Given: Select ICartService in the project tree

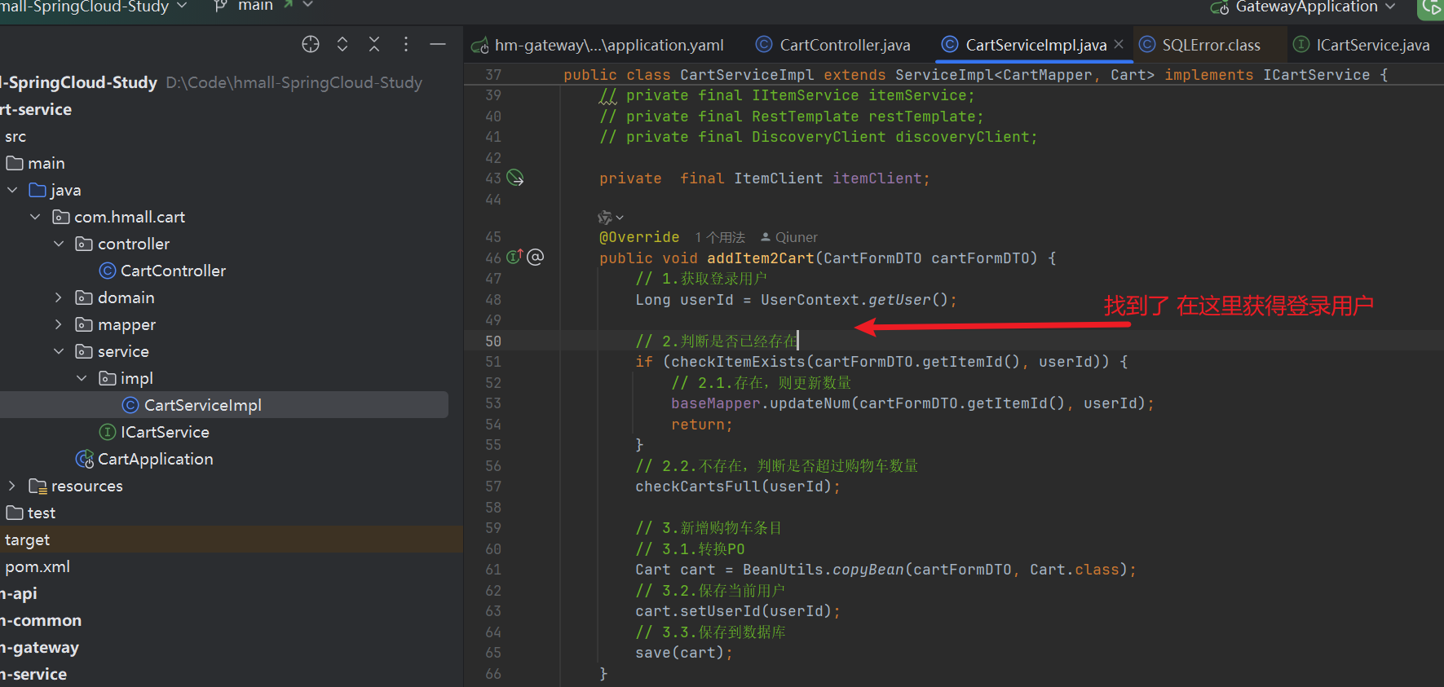Looking at the screenshot, I should click(x=165, y=433).
